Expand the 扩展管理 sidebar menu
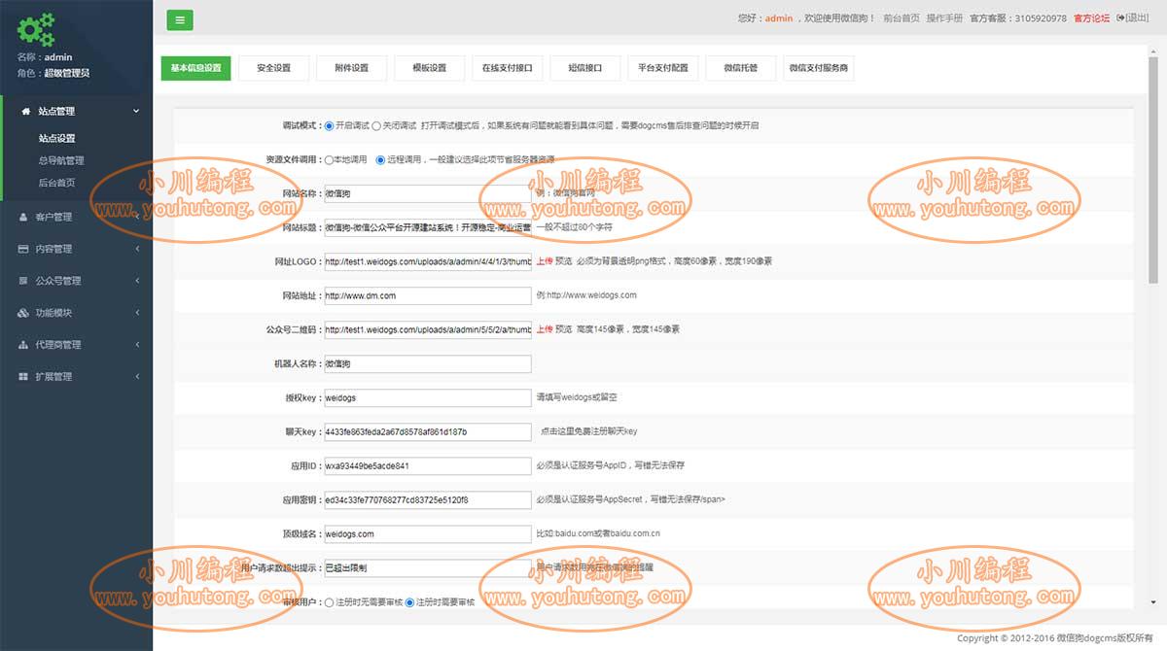 (76, 377)
